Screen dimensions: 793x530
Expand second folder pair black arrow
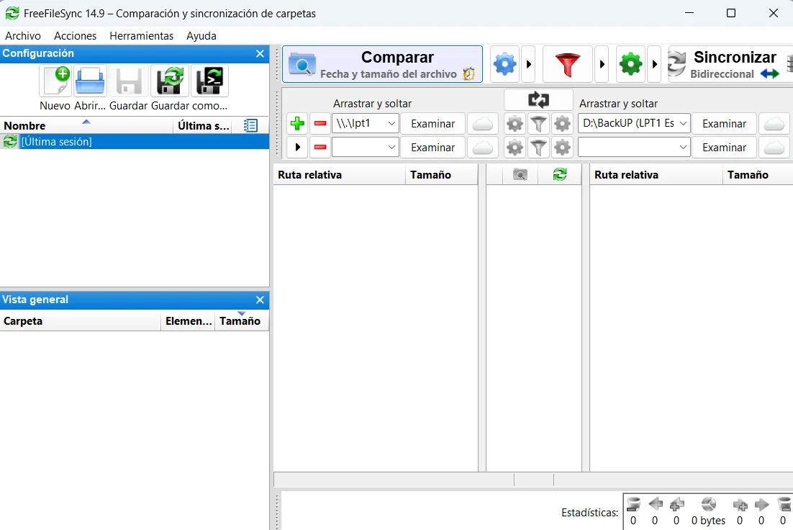(297, 148)
